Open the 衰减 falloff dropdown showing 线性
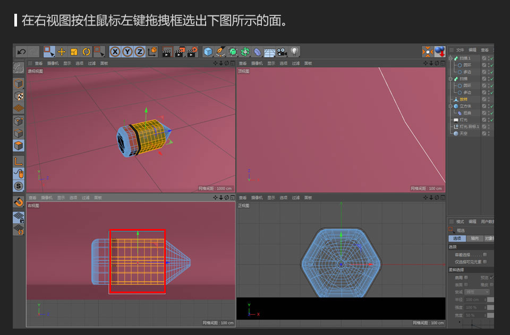The width and height of the screenshot is (510, 335). coord(476,292)
